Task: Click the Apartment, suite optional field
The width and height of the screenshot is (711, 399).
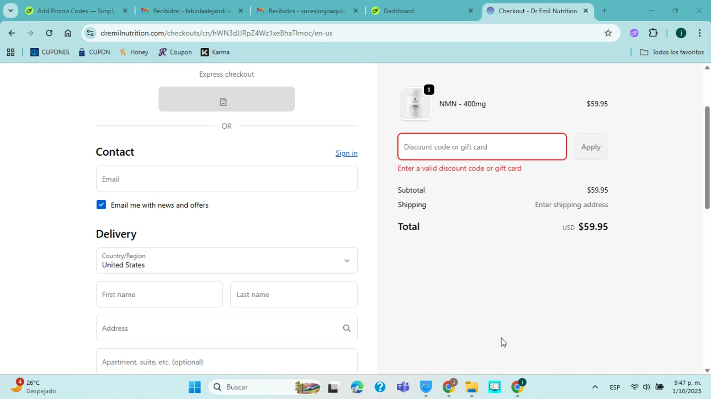Action: [x=227, y=362]
